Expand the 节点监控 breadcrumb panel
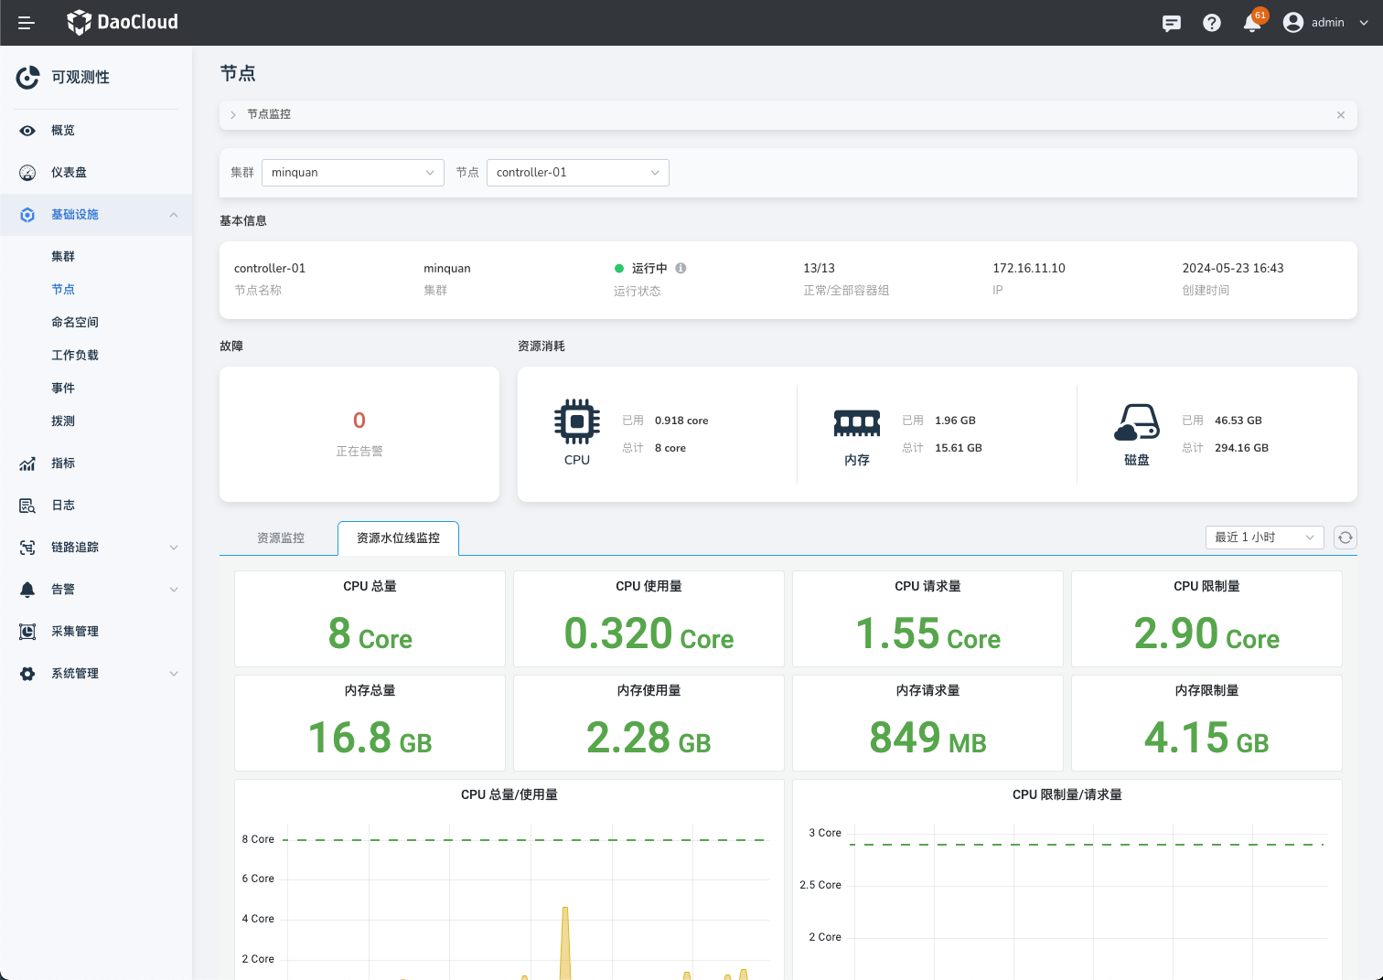The height and width of the screenshot is (980, 1383). [x=234, y=115]
